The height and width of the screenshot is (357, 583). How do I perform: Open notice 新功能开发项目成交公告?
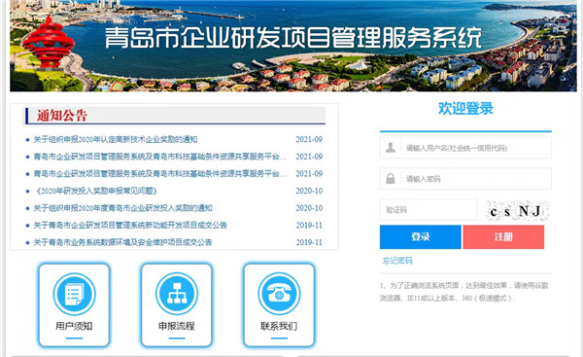(130, 225)
